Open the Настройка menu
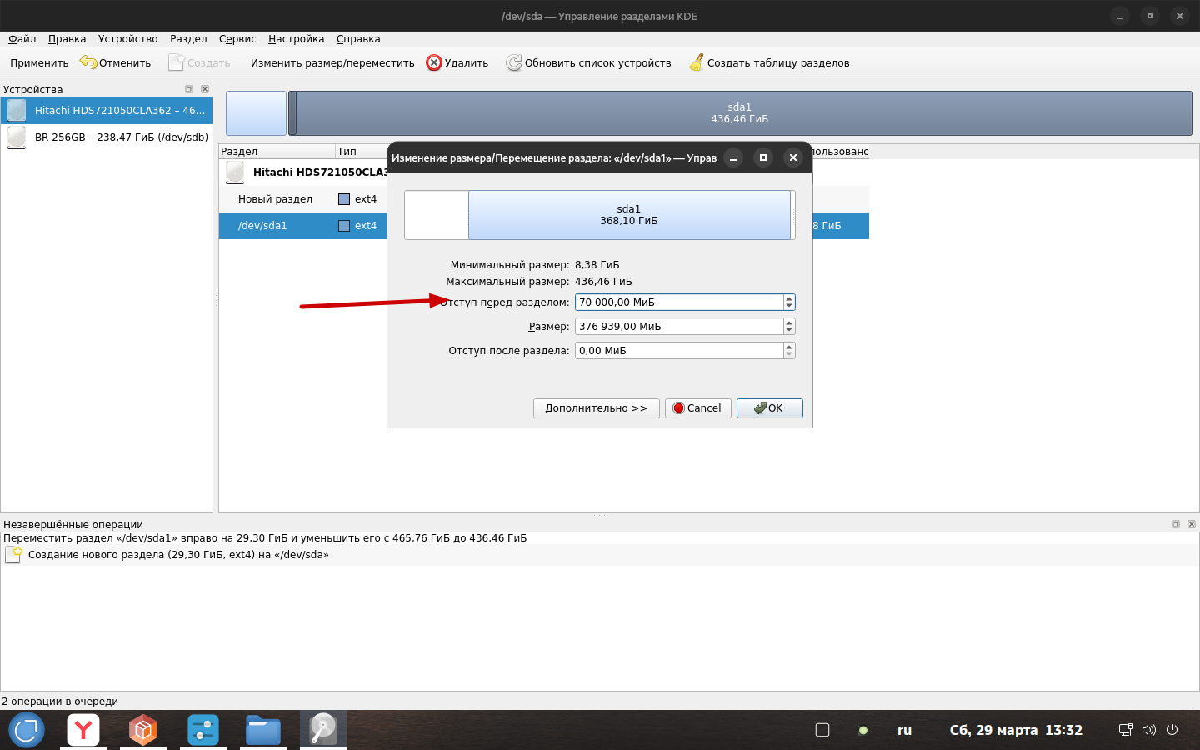Screen dimensions: 1200x750 click(x=296, y=39)
